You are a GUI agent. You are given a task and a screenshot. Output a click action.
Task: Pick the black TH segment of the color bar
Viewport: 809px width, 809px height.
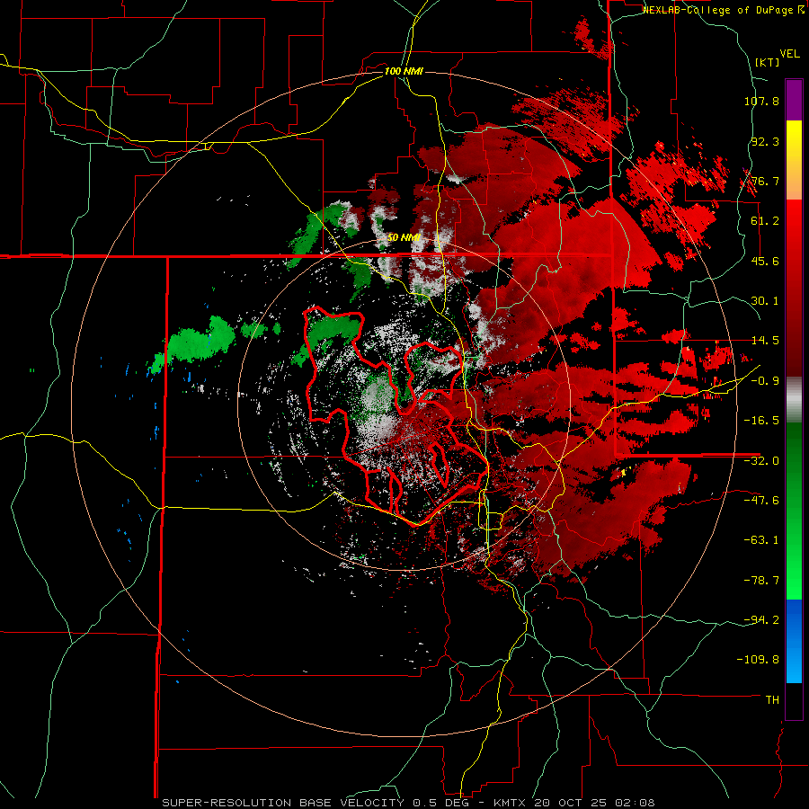pos(794,701)
